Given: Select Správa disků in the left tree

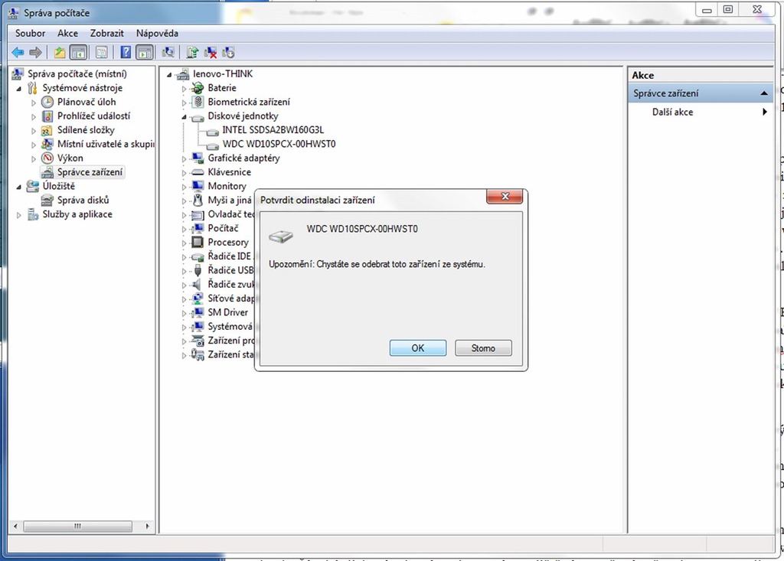Looking at the screenshot, I should [x=83, y=201].
